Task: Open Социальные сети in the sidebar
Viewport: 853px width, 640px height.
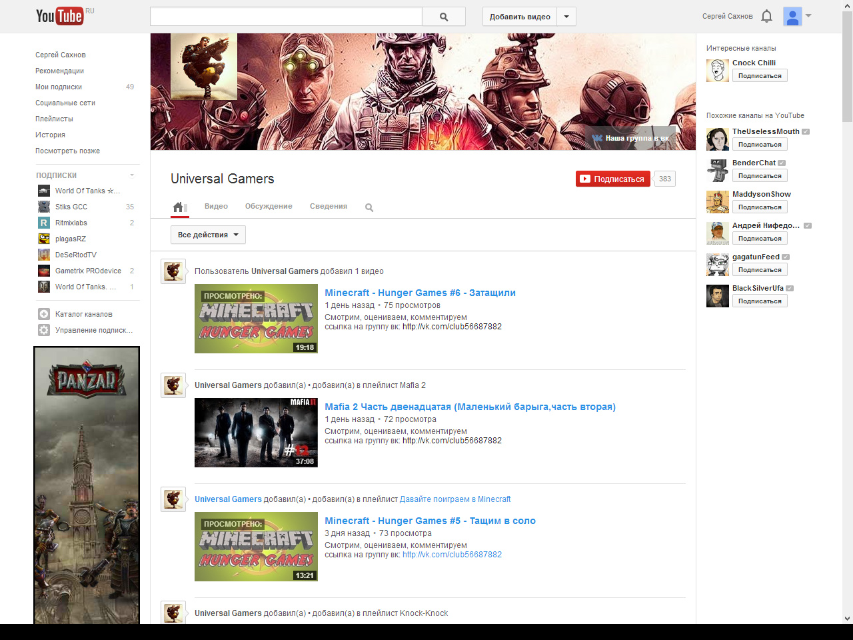Action: tap(65, 103)
